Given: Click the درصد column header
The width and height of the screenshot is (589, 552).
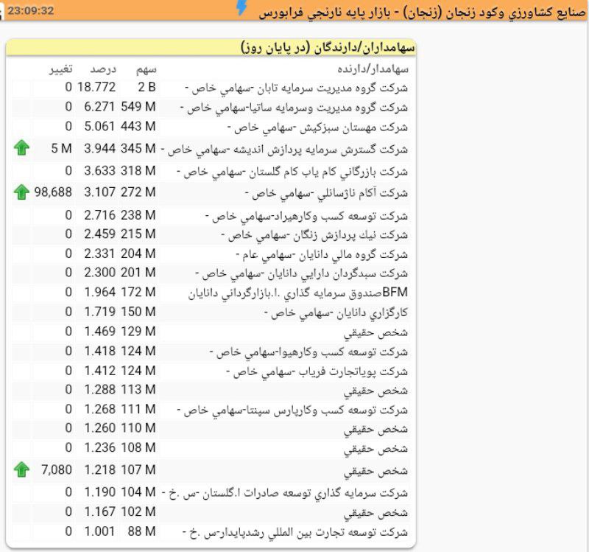Looking at the screenshot, I should (103, 69).
